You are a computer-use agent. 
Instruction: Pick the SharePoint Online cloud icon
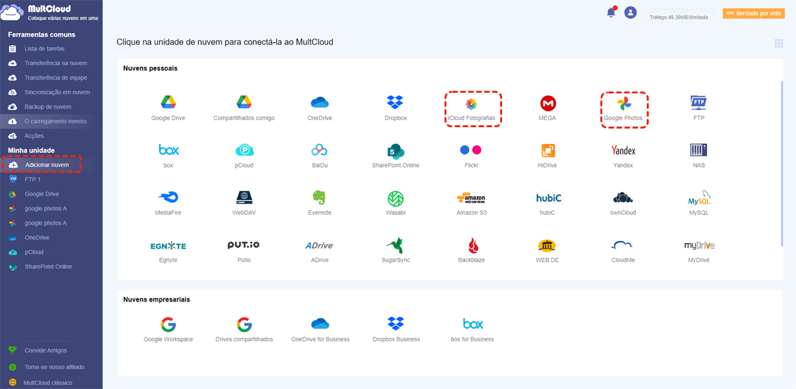click(x=395, y=150)
